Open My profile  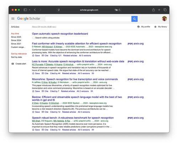click(x=143, y=27)
